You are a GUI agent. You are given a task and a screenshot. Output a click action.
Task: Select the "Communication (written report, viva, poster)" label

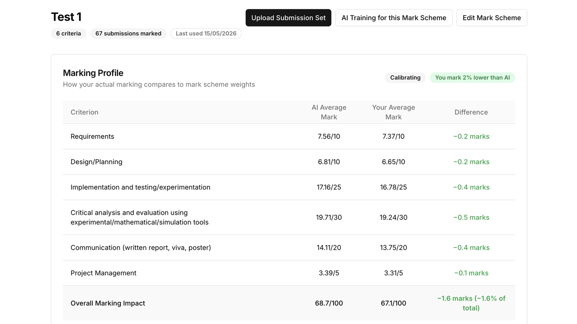[141, 248]
